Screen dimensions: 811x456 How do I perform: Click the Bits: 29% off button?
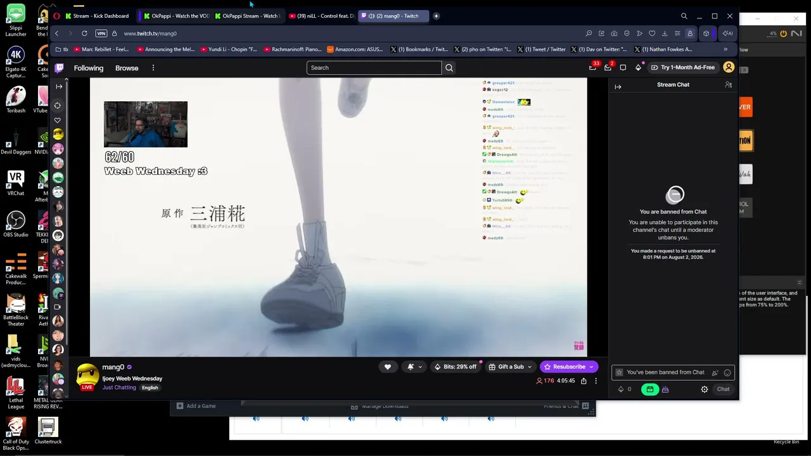pos(455,367)
